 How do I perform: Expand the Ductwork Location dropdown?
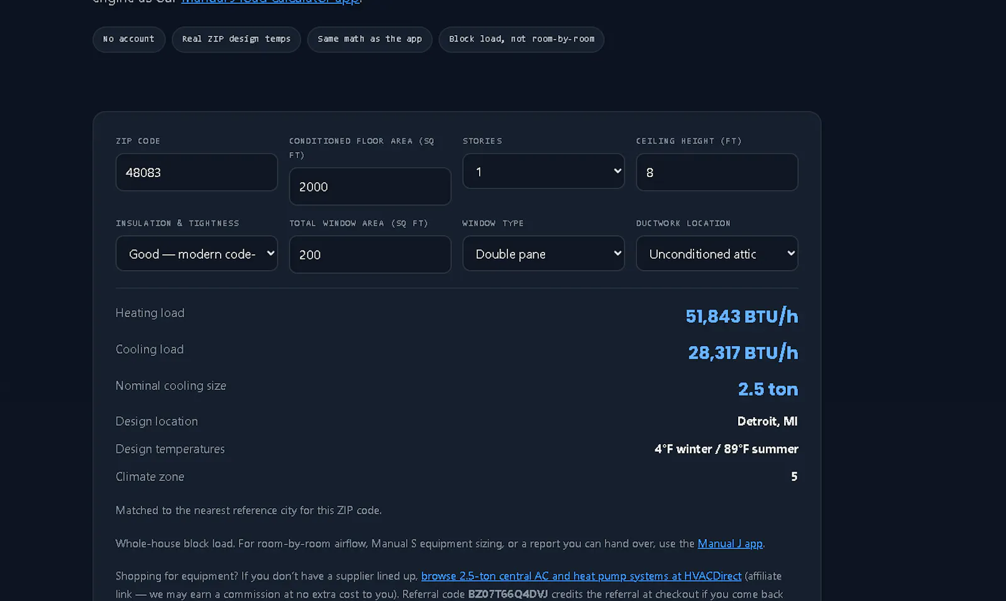[717, 253]
